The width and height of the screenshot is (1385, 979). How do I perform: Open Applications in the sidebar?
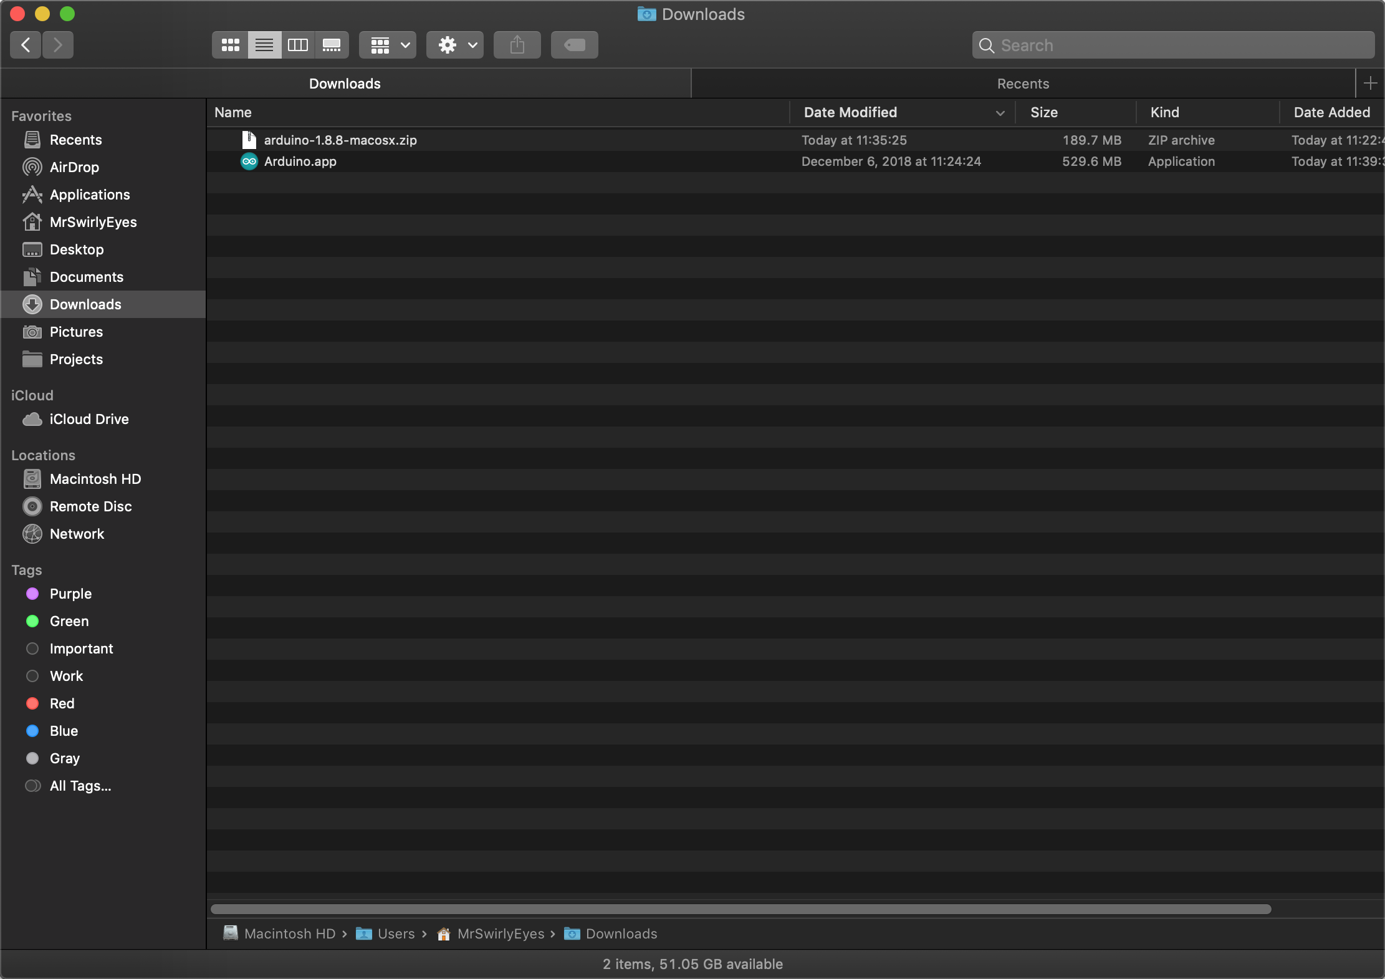90,195
